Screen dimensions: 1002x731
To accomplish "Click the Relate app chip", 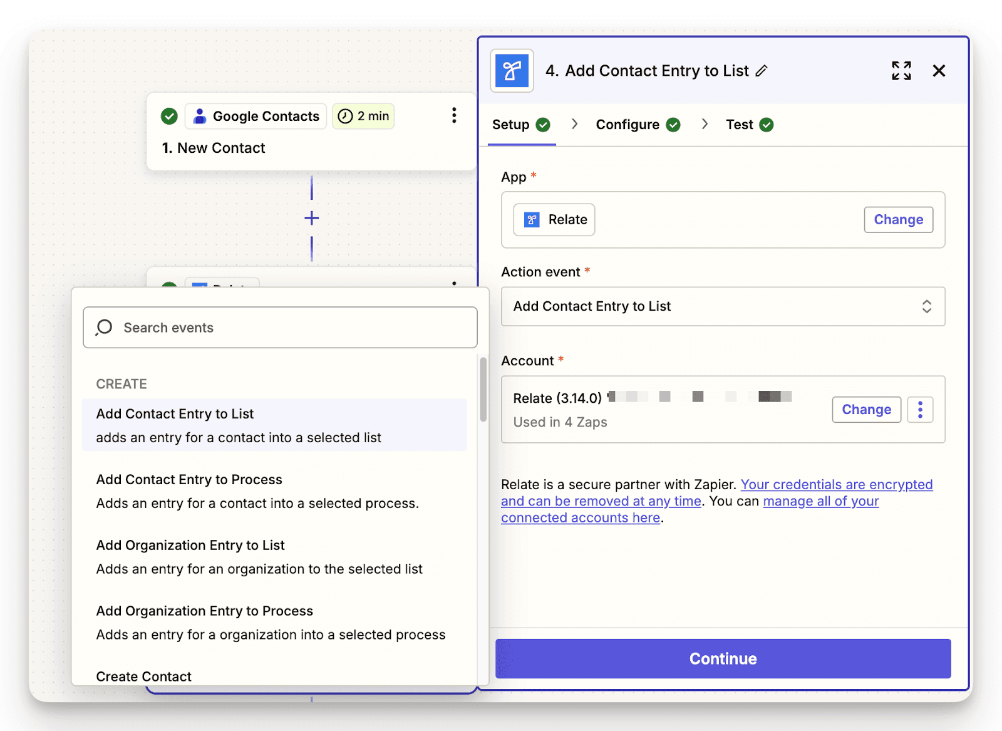I will click(x=554, y=220).
